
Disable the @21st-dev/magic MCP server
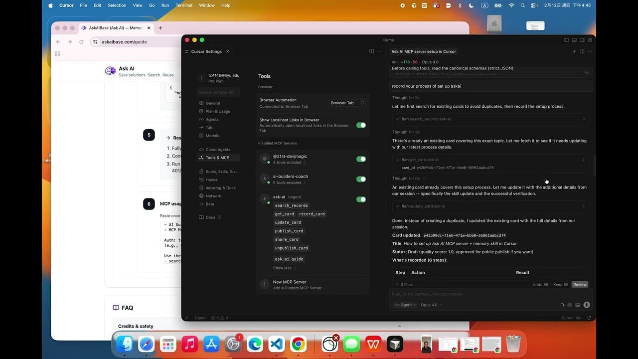361,159
